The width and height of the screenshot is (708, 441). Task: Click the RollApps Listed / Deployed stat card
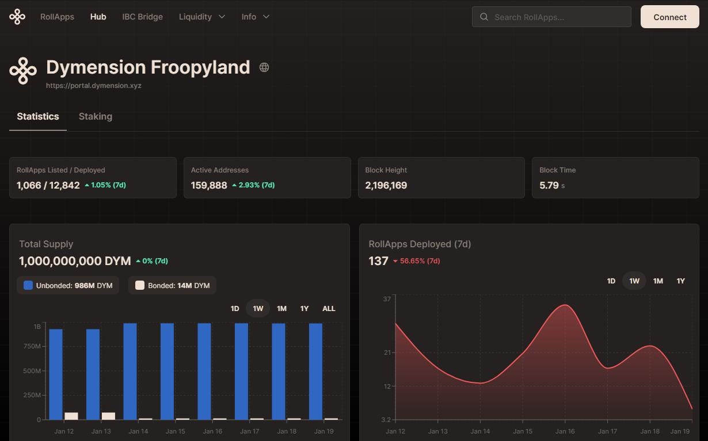click(93, 178)
